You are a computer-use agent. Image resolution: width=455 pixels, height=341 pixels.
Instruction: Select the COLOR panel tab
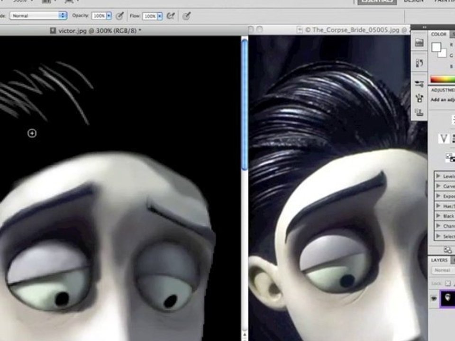tap(438, 34)
